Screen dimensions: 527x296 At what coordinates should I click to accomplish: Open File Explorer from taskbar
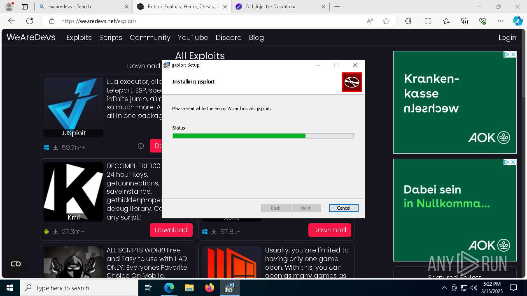tap(189, 288)
